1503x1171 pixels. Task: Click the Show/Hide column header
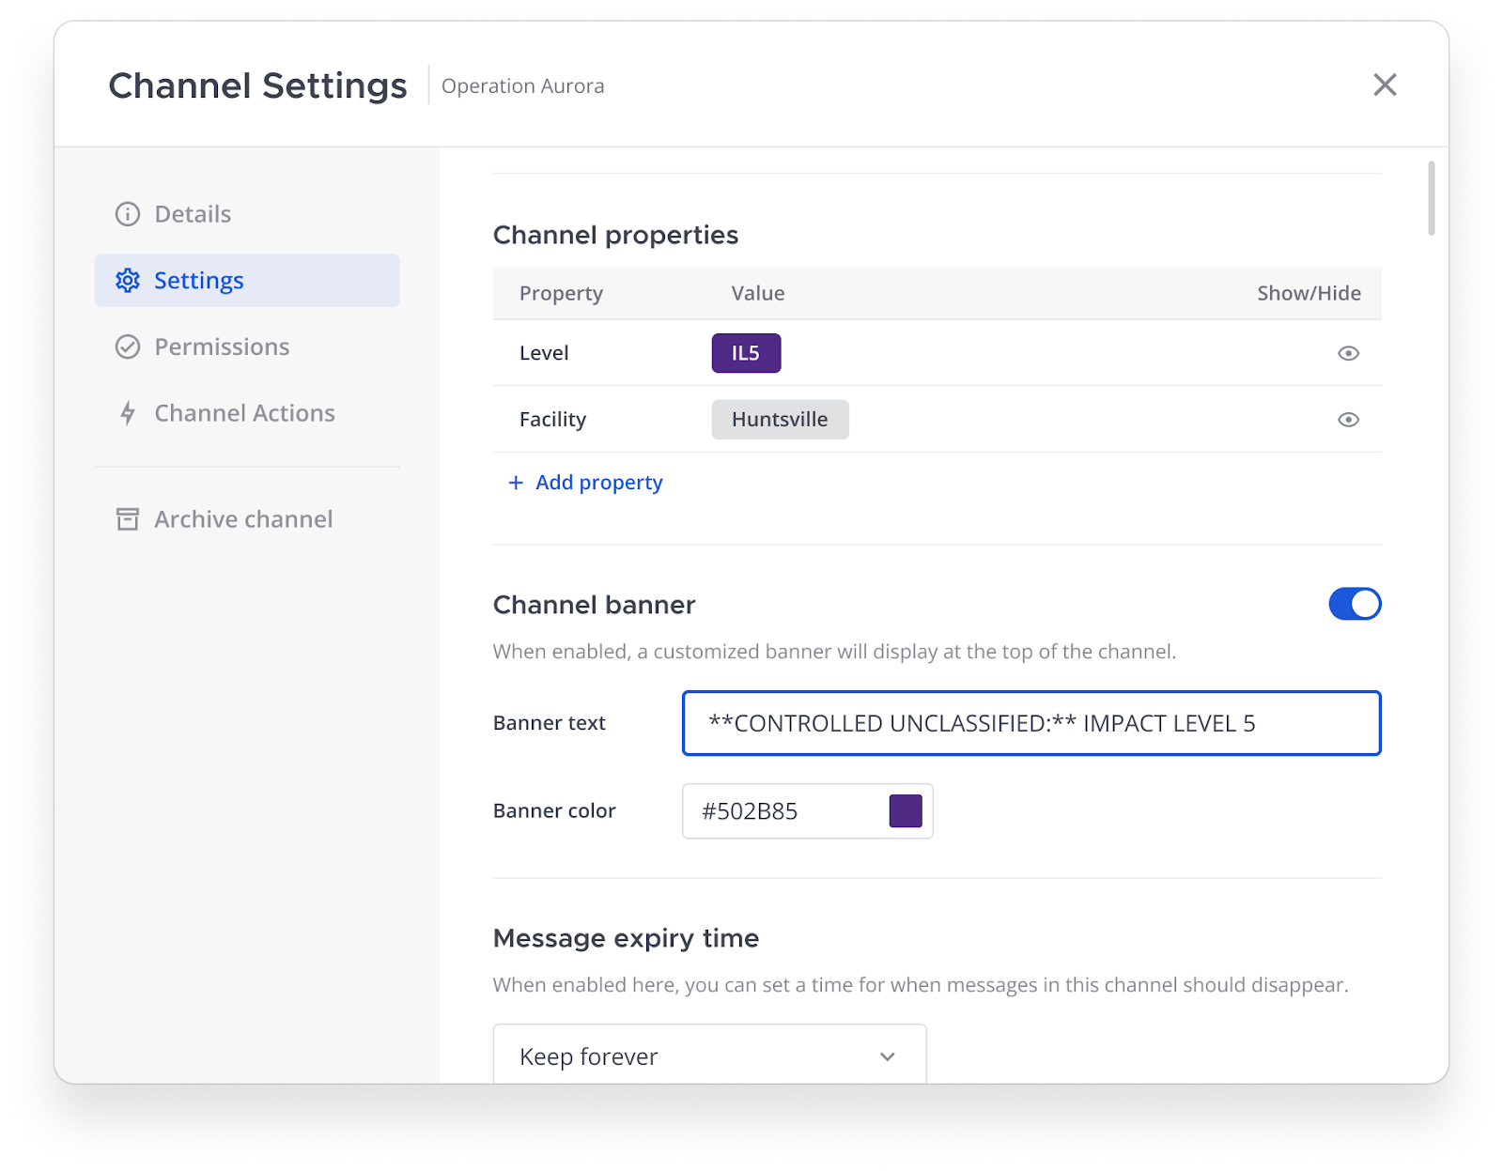pos(1309,293)
